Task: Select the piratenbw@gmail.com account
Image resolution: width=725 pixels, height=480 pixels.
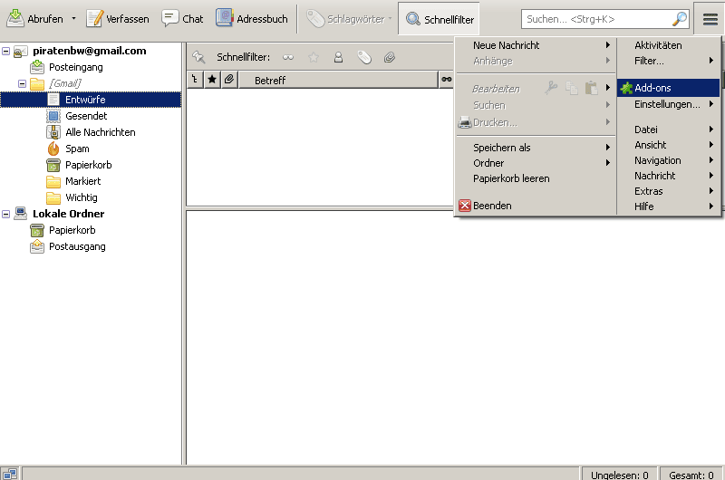Action: [x=89, y=51]
